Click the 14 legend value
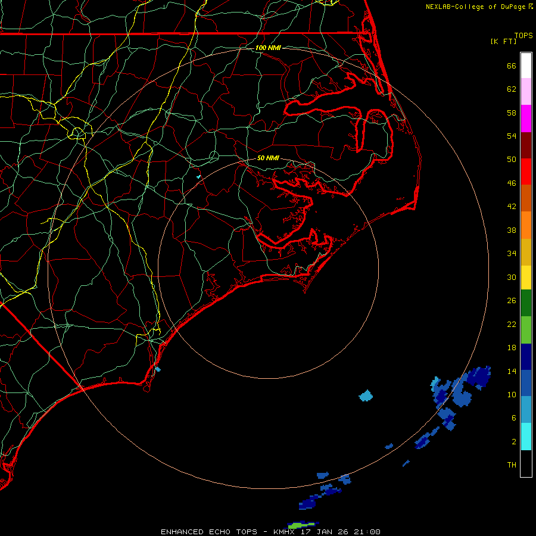 [x=512, y=371]
